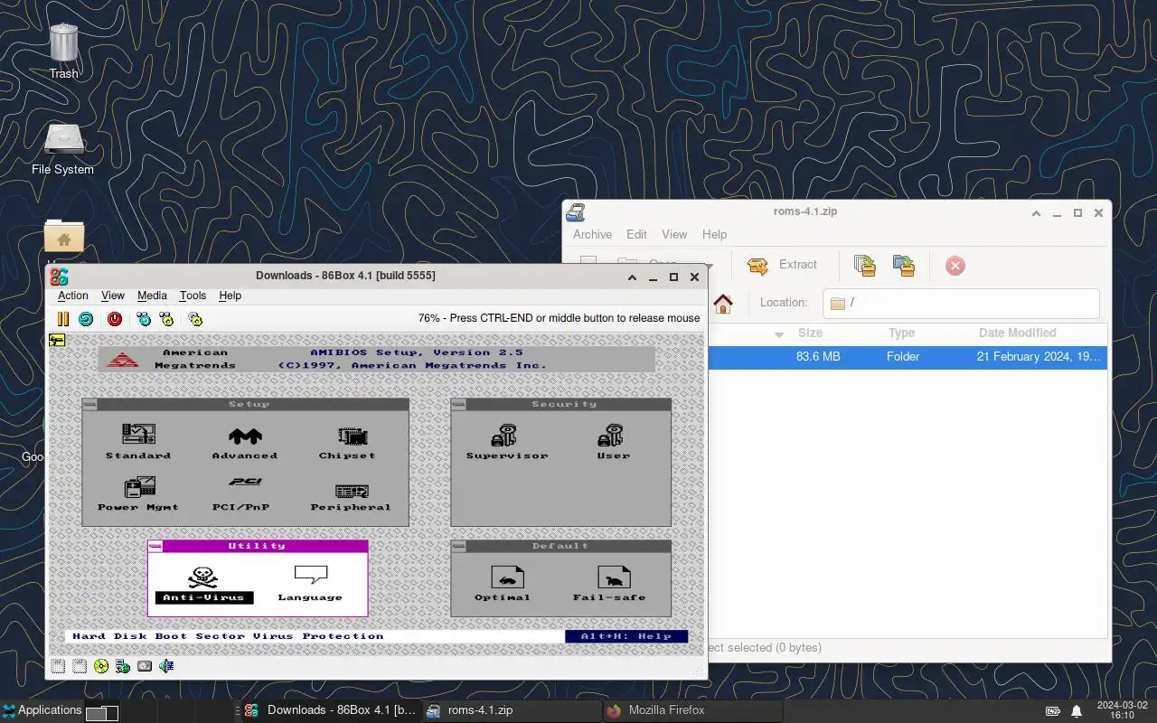Viewport: 1157px width, 723px height.
Task: Open View menu in archive manager
Action: 674,234
